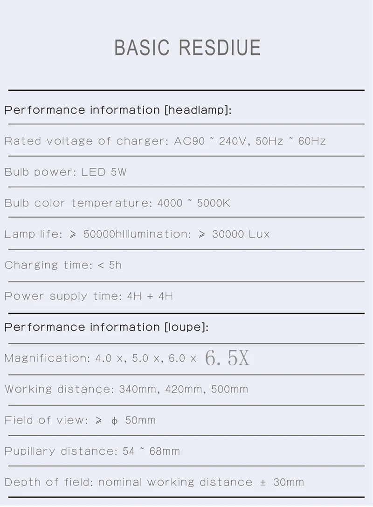Viewport: 373px width, 507px height.
Task: Click the Pupillary distance 54 ~ 68mm row
Action: tap(92, 452)
